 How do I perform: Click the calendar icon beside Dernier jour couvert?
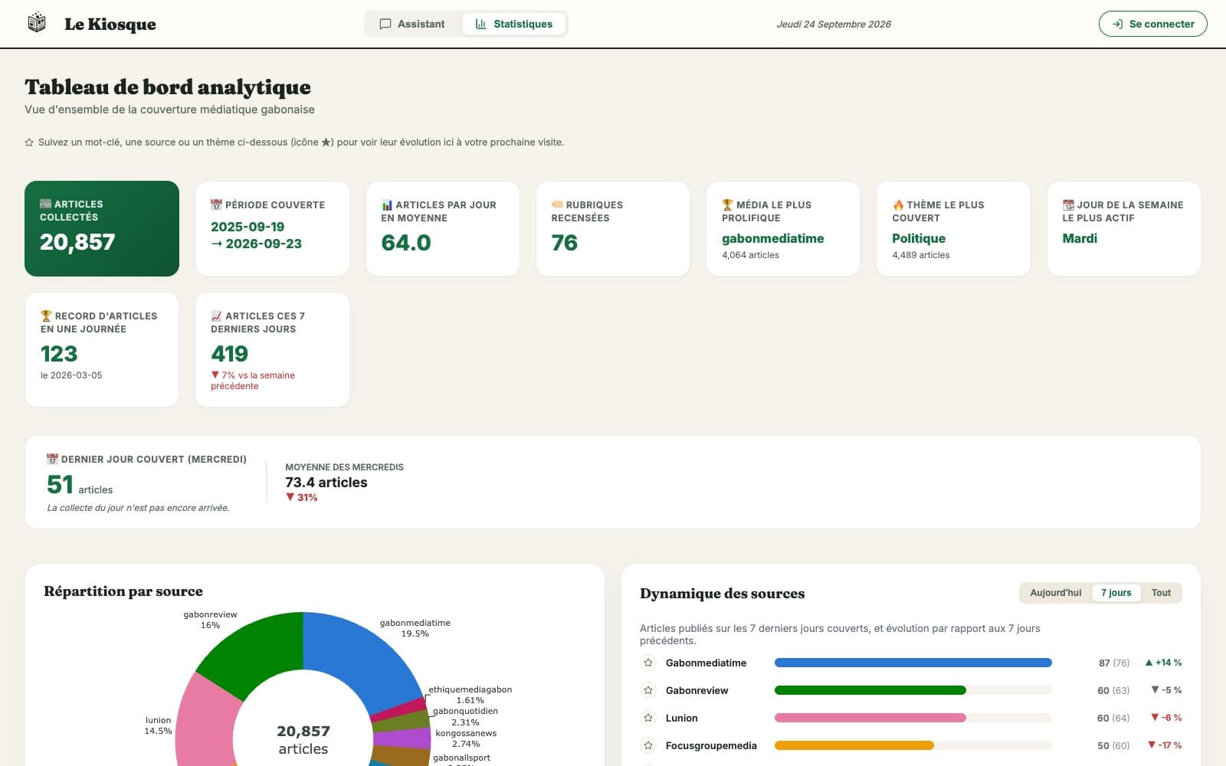click(52, 459)
